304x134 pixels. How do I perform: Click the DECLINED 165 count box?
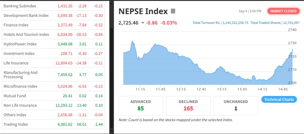[188, 105]
